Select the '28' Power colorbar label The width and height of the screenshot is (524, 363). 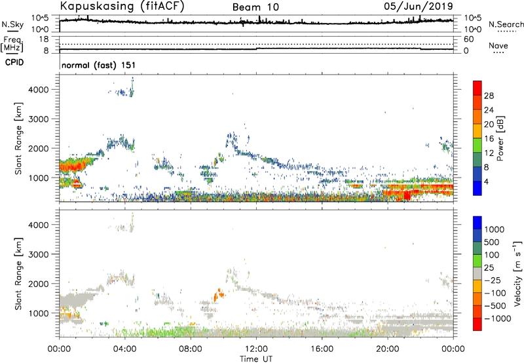point(489,96)
